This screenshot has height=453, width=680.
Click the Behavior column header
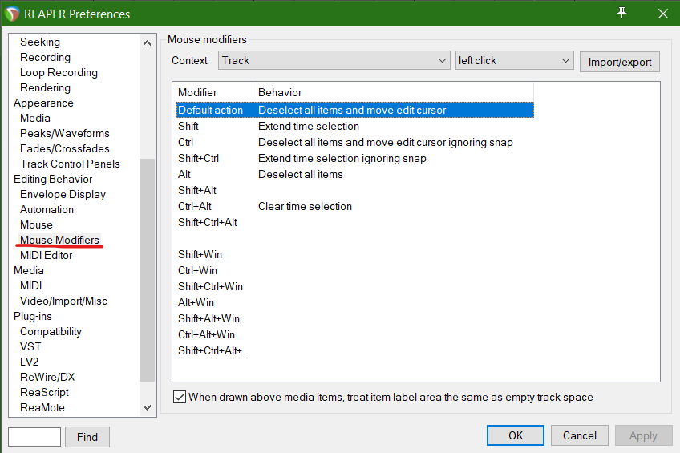[393, 92]
